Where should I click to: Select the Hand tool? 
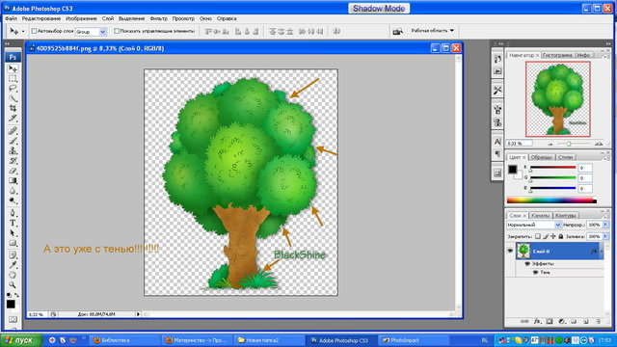click(x=13, y=275)
